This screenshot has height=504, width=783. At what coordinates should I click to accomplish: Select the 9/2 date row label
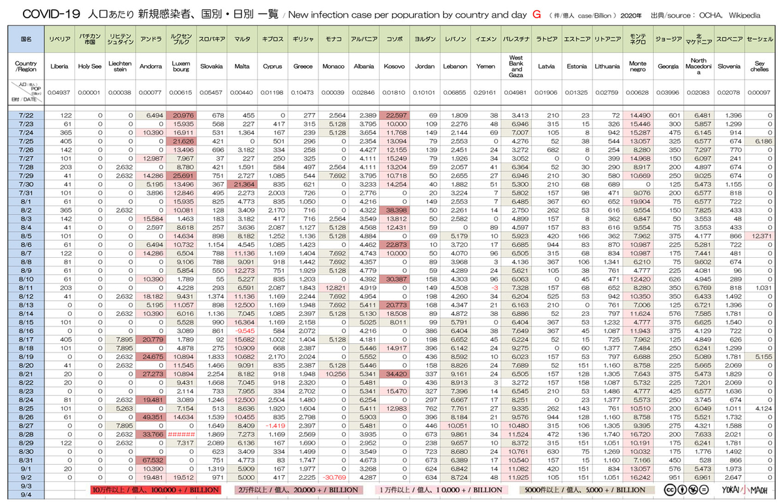27,477
